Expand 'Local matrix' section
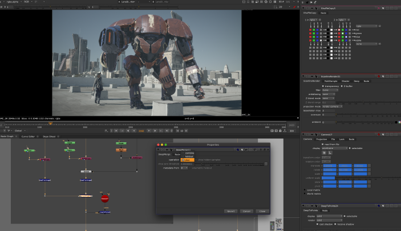401x231 pixels. point(305,190)
